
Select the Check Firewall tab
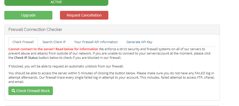click(x=23, y=42)
